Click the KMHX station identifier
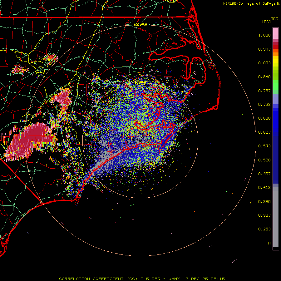 point(175,279)
